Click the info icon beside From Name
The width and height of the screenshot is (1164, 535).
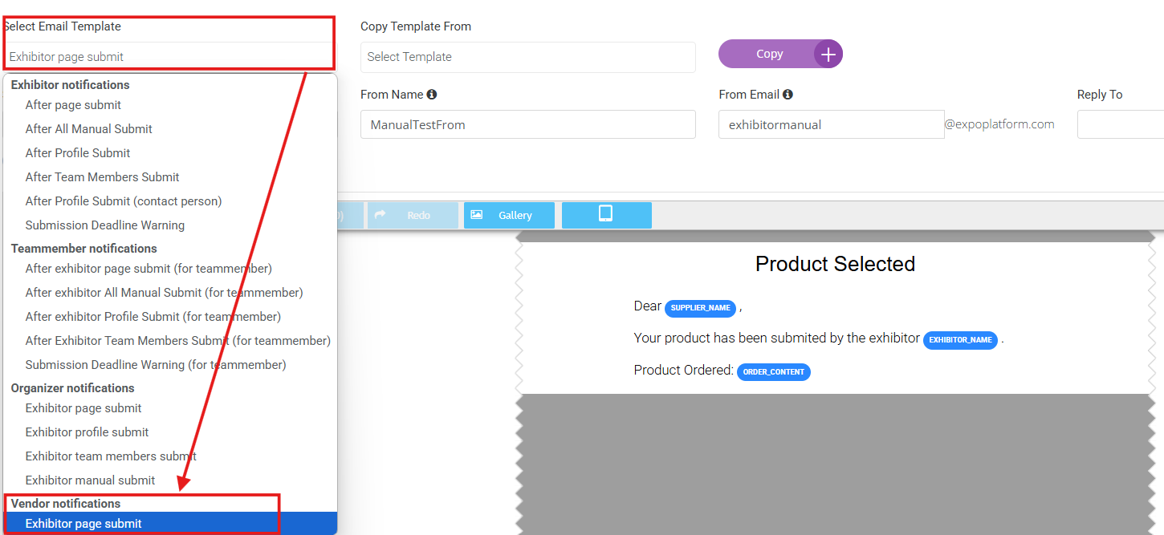(432, 95)
